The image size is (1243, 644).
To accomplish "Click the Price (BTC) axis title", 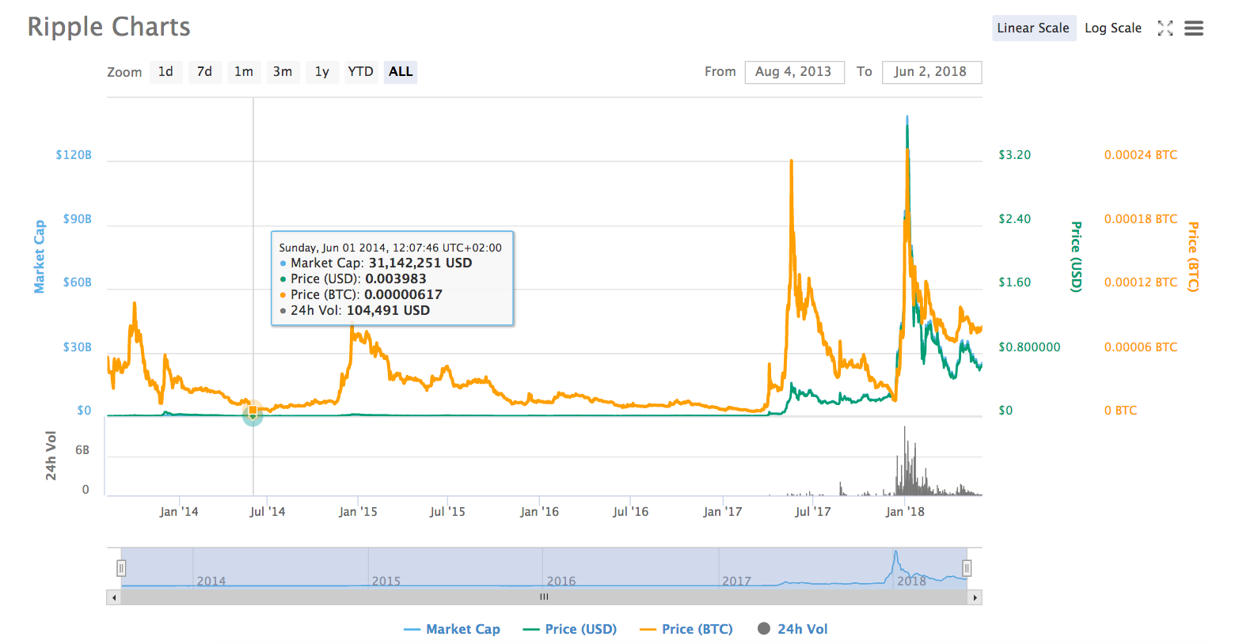I will (1193, 257).
